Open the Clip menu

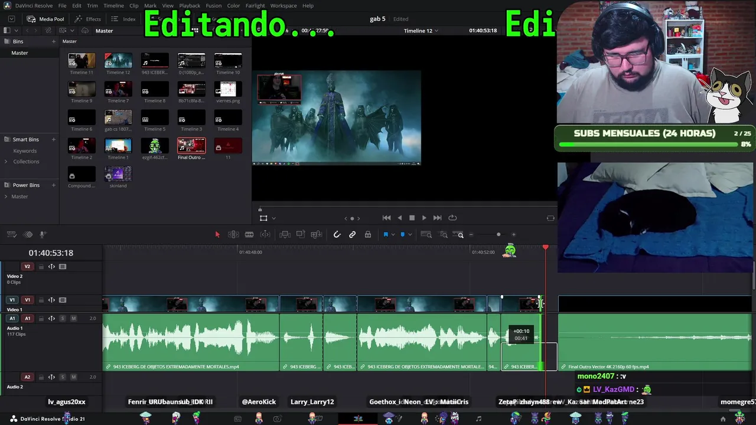134,5
